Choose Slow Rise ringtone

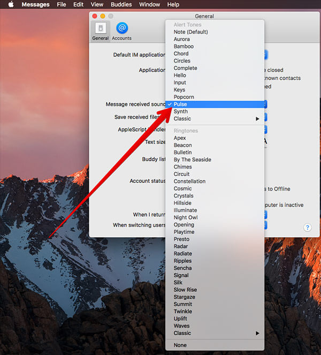(215, 290)
